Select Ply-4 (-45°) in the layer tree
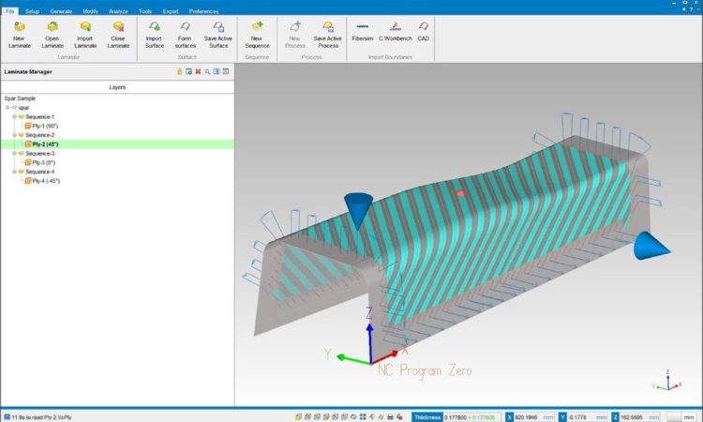This screenshot has height=422, width=703. coord(46,181)
